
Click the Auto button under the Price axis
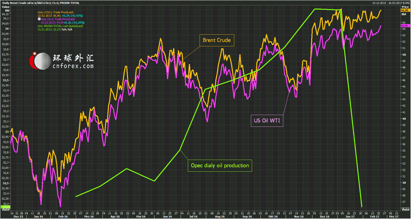pyautogui.click(x=405, y=209)
